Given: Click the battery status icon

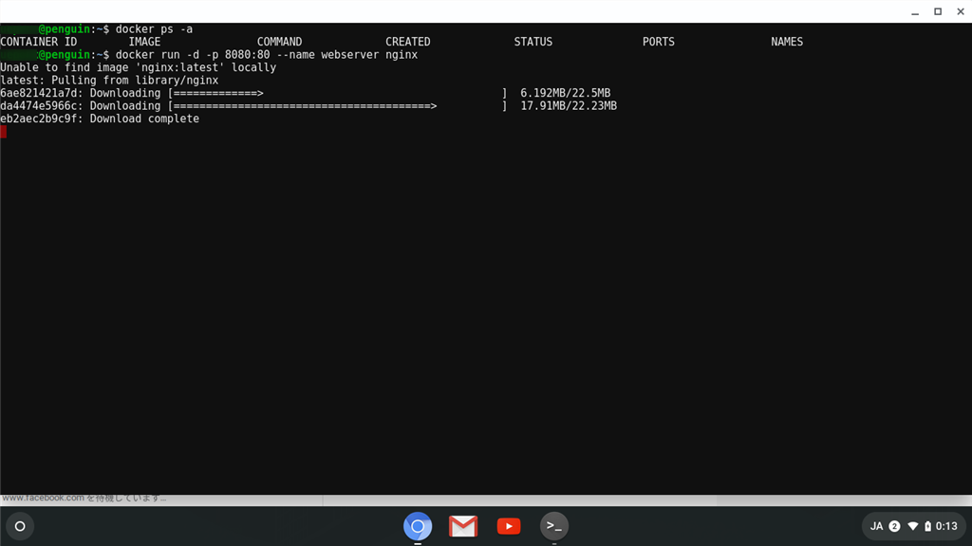Looking at the screenshot, I should [x=928, y=526].
